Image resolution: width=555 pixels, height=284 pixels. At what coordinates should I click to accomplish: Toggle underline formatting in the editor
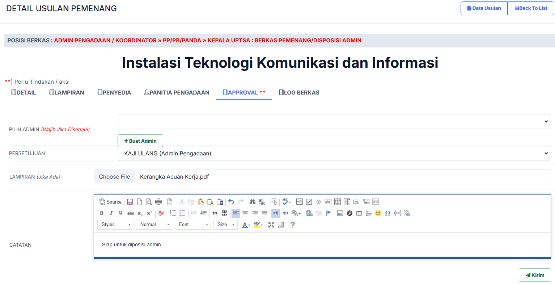coord(121,213)
